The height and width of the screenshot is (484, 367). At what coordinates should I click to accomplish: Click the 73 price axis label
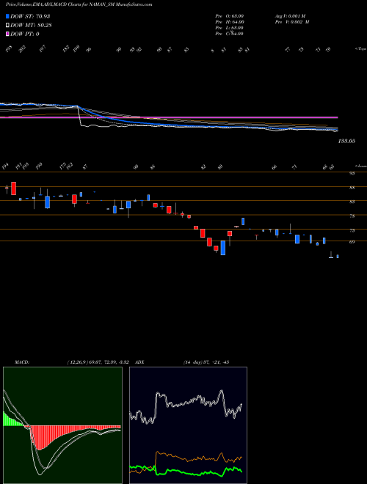pyautogui.click(x=352, y=230)
